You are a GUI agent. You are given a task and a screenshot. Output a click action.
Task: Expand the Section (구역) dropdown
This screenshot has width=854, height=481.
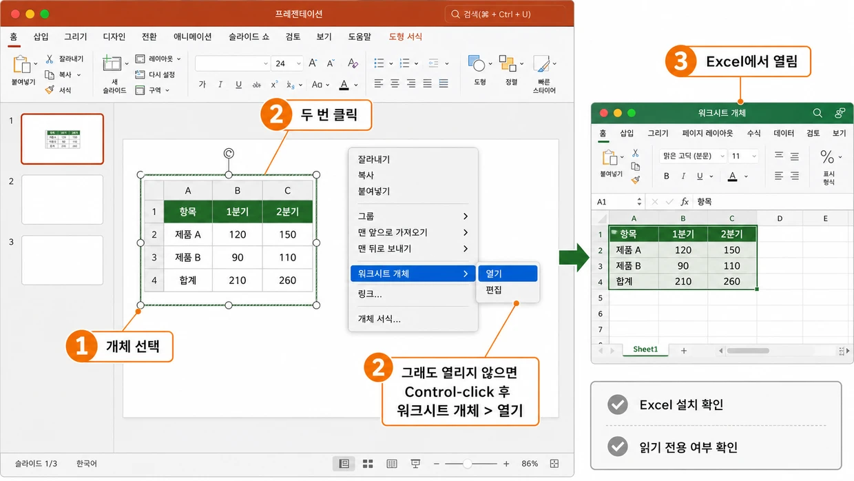tap(167, 90)
